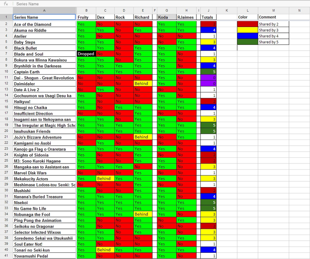Select the Color header cell

[x=248, y=17]
